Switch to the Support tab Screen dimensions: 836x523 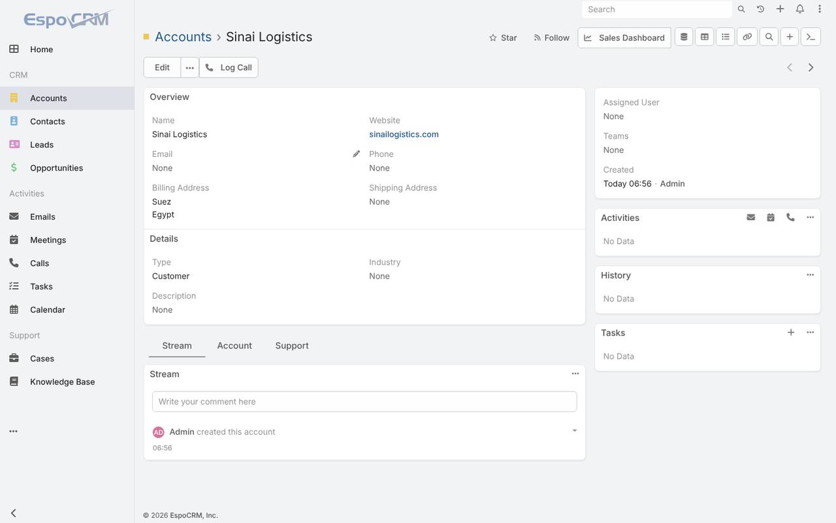(292, 345)
